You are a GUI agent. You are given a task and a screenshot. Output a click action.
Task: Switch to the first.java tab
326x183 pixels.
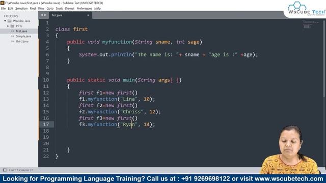[x=70, y=15]
